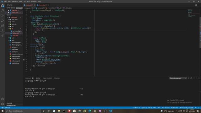
Task: Click the Split Editor icon
Action: pos(196,5)
